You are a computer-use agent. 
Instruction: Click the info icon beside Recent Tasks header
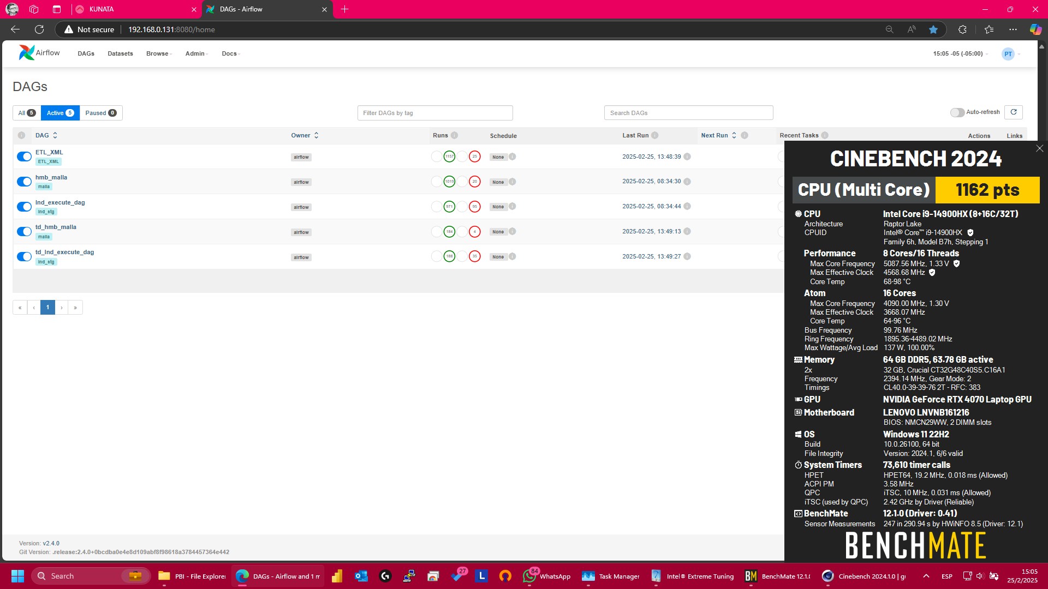click(825, 135)
